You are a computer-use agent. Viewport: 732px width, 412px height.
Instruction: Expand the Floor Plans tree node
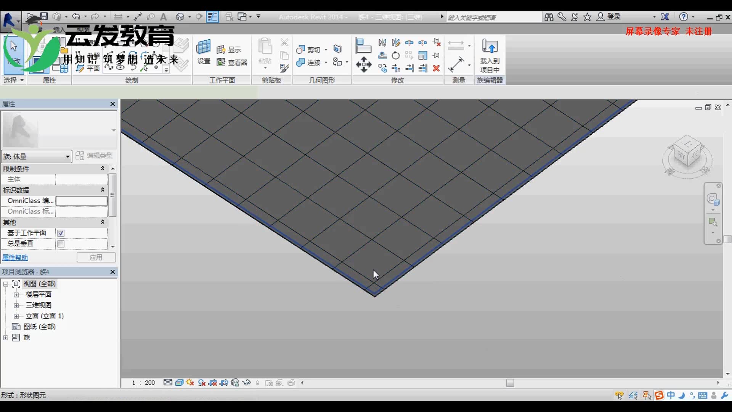tap(16, 295)
